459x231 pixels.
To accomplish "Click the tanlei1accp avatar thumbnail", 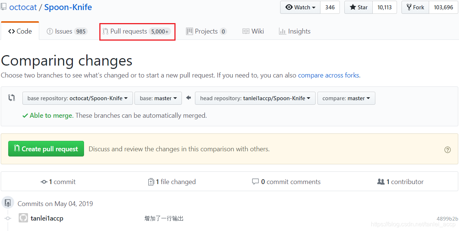I will [23, 218].
